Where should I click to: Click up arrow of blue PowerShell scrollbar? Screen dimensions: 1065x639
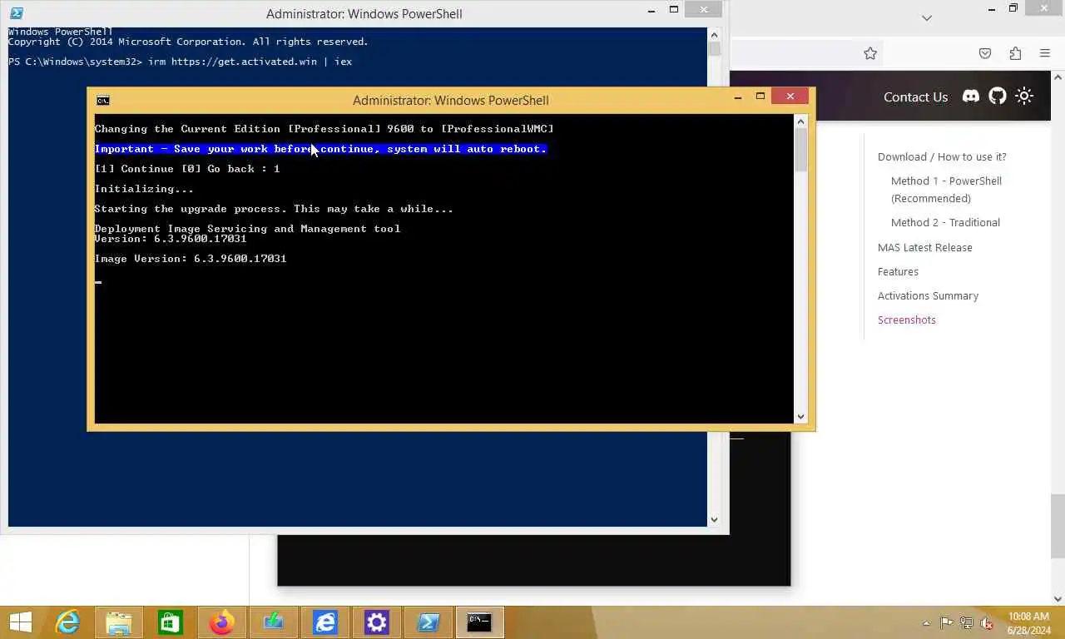[714, 35]
